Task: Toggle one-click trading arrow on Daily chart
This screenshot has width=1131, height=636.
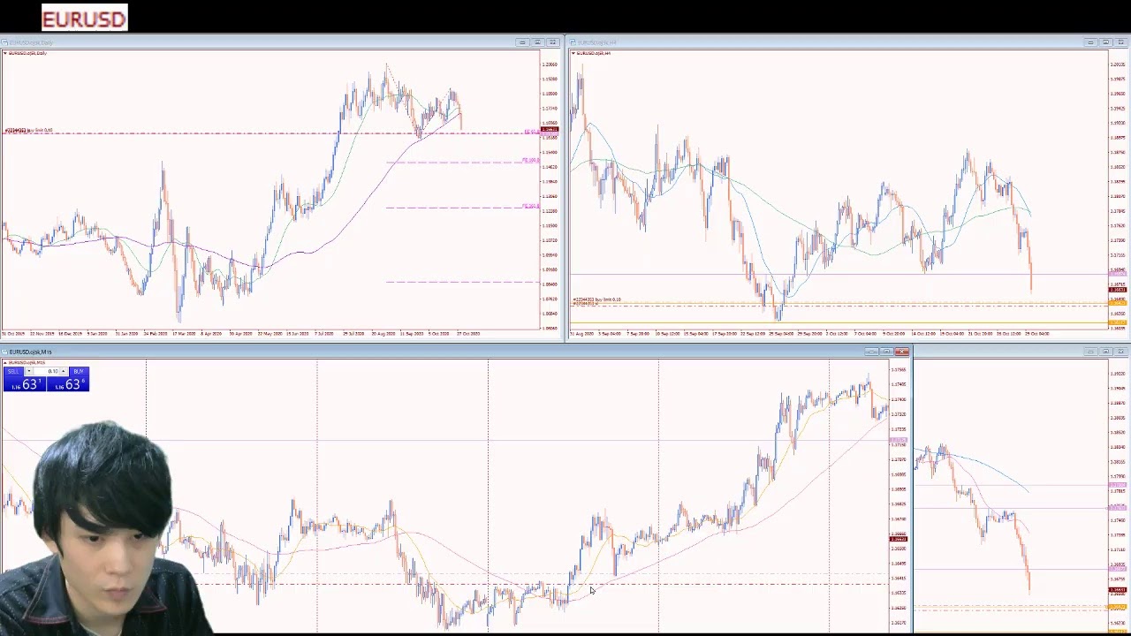Action: 5,53
